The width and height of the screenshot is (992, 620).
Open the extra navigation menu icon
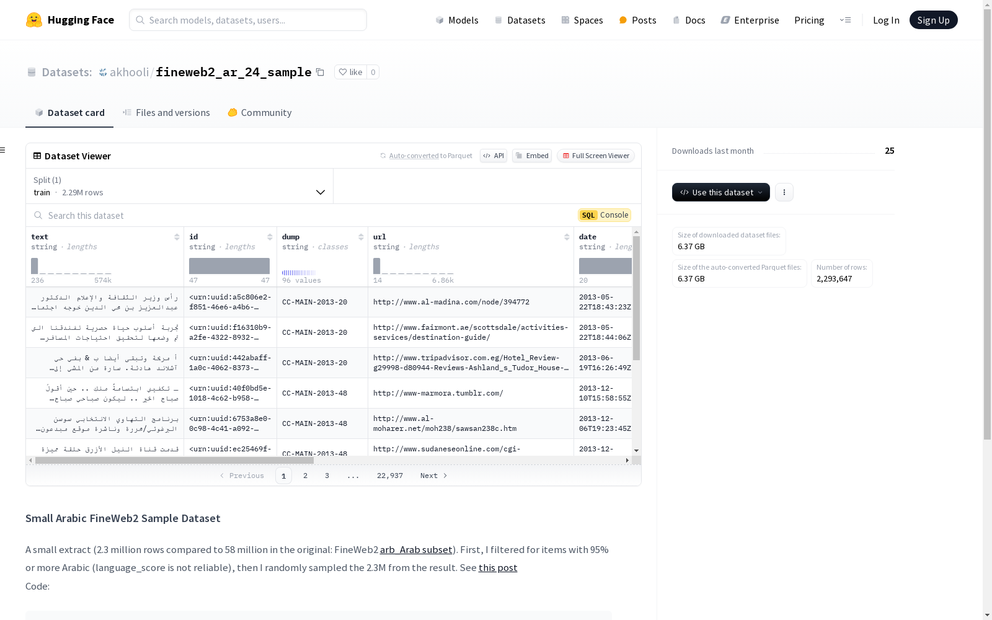point(845,20)
